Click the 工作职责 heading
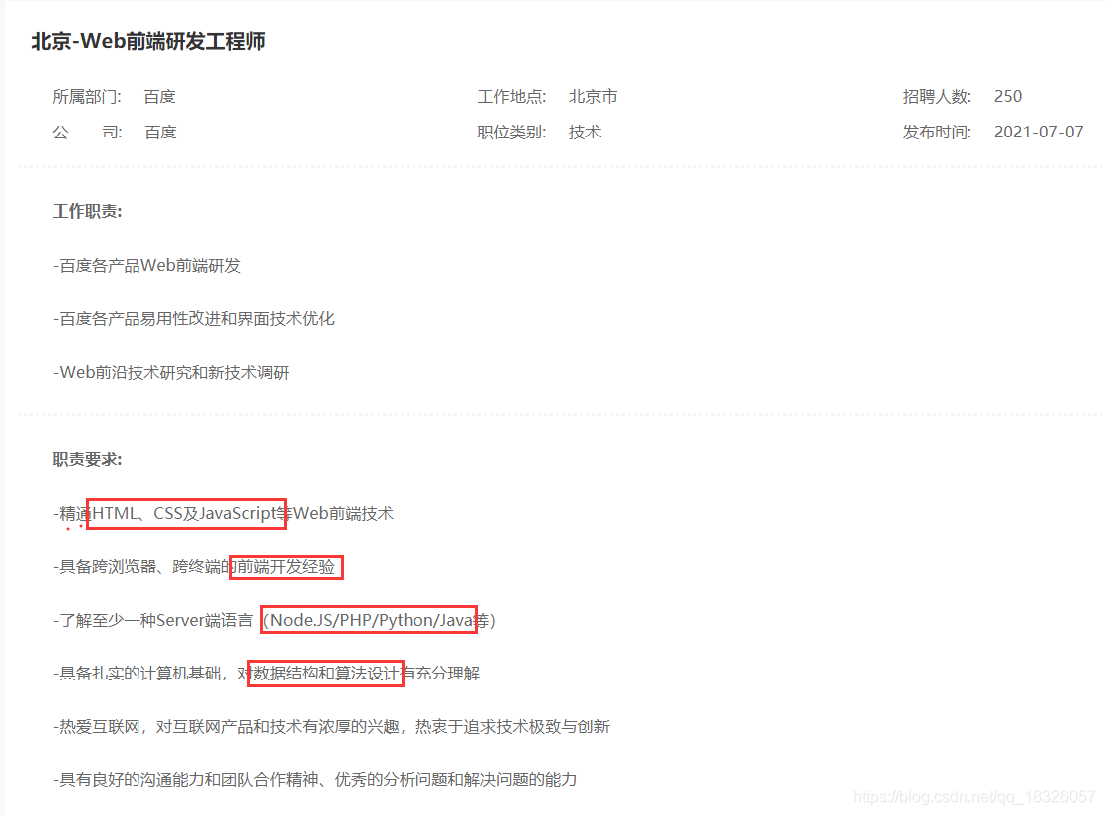The image size is (1105, 815). [x=88, y=212]
